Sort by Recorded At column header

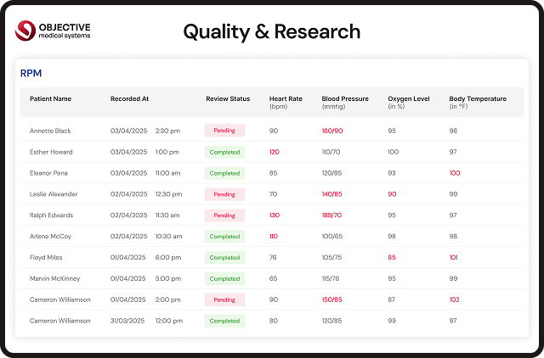click(x=129, y=99)
